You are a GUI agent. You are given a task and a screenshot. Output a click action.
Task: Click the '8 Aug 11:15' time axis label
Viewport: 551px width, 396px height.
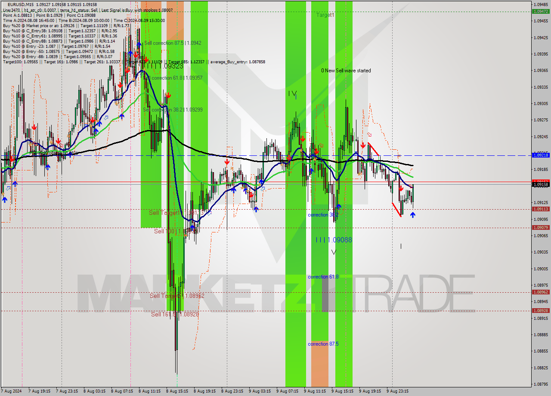click(149, 391)
